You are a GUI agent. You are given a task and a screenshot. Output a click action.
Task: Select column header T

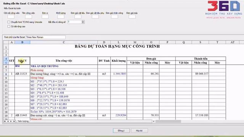tap(217, 42)
